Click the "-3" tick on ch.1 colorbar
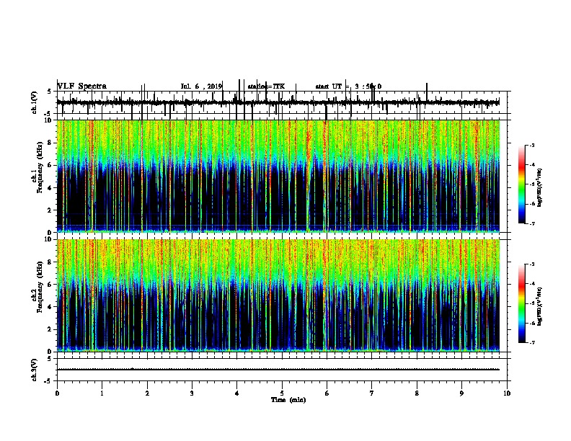Viewport: 571px width, 441px height. pyautogui.click(x=531, y=145)
